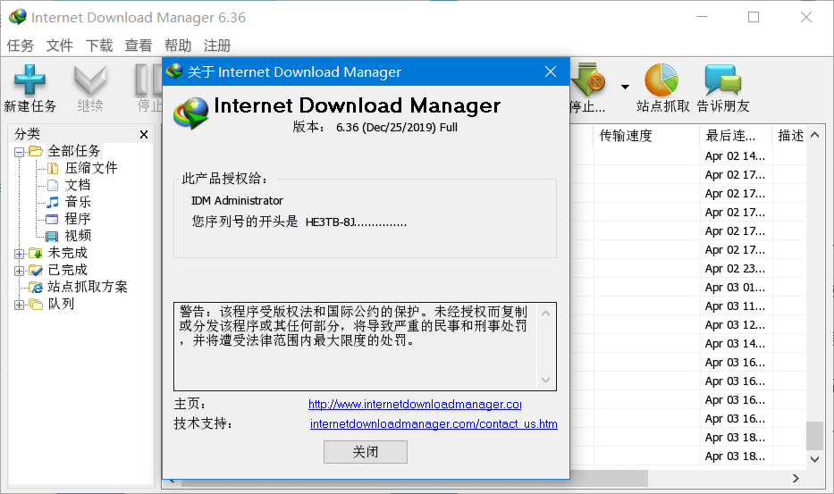This screenshot has width=834, height=494.
Task: Click the download list scroll-down arrow
Action: tap(815, 459)
